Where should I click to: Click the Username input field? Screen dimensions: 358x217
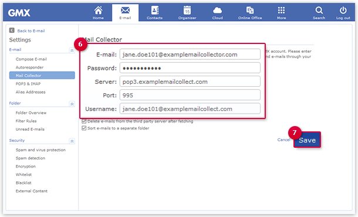coord(190,108)
